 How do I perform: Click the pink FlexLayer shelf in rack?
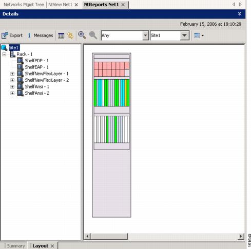(x=111, y=69)
